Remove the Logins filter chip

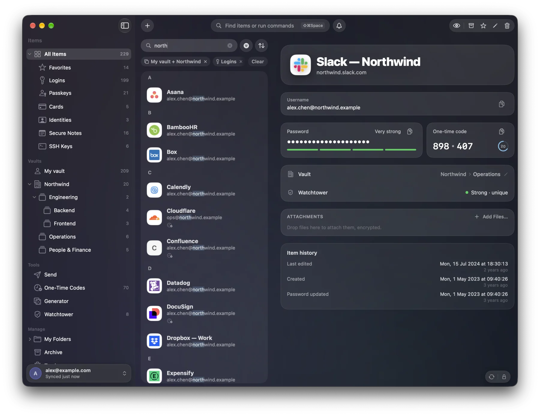pos(241,61)
